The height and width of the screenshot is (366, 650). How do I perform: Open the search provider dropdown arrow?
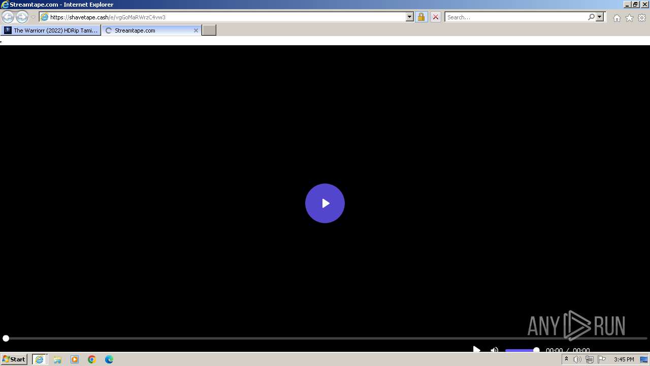click(600, 17)
